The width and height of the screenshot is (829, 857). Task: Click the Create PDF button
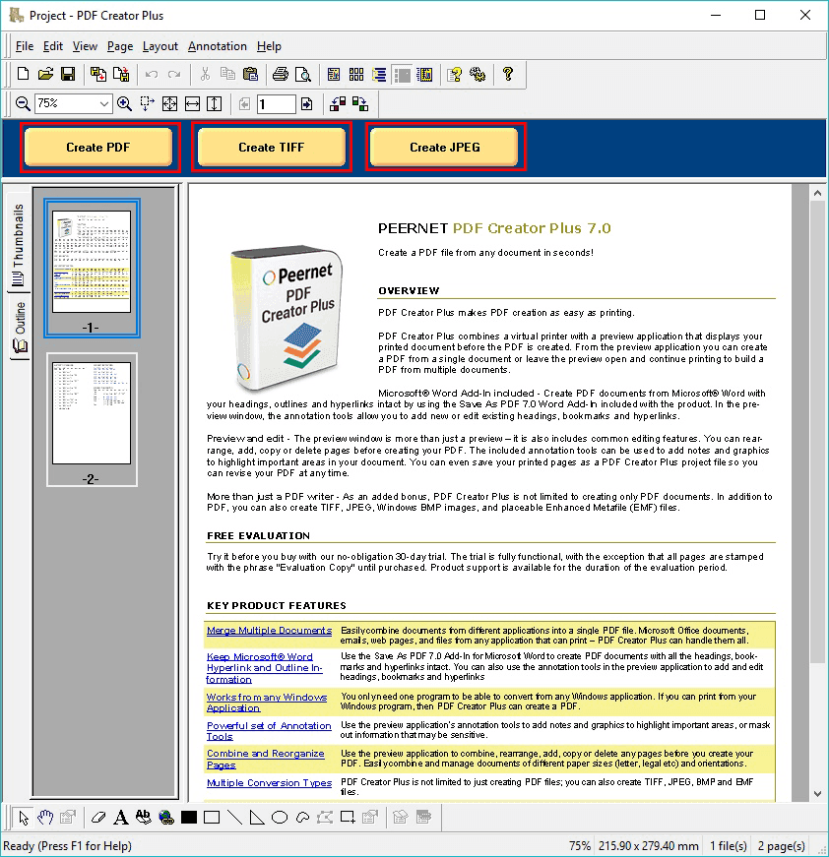pyautogui.click(x=98, y=147)
